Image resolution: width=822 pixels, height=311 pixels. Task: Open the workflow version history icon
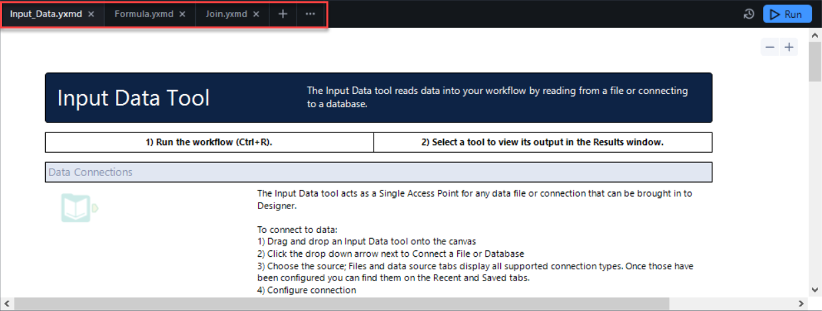(x=749, y=14)
